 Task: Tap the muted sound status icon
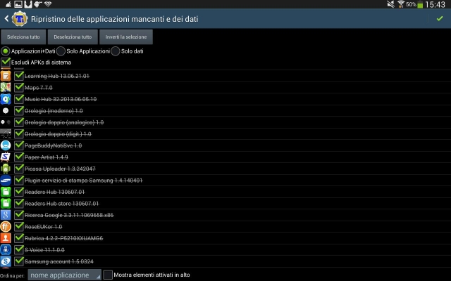point(390,4)
